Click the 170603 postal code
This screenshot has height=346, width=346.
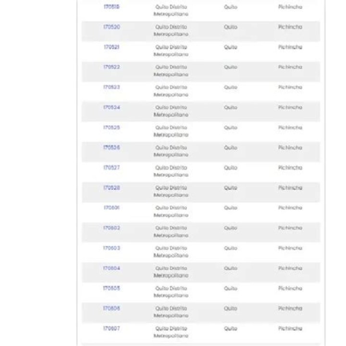coord(111,248)
